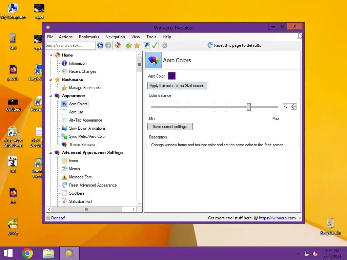The image size is (347, 260).
Task: Click the blue Back navigation arrow
Action: click(100, 45)
